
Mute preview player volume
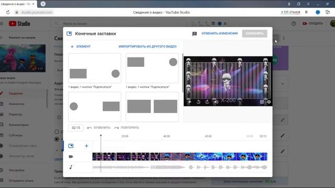click(x=216, y=102)
